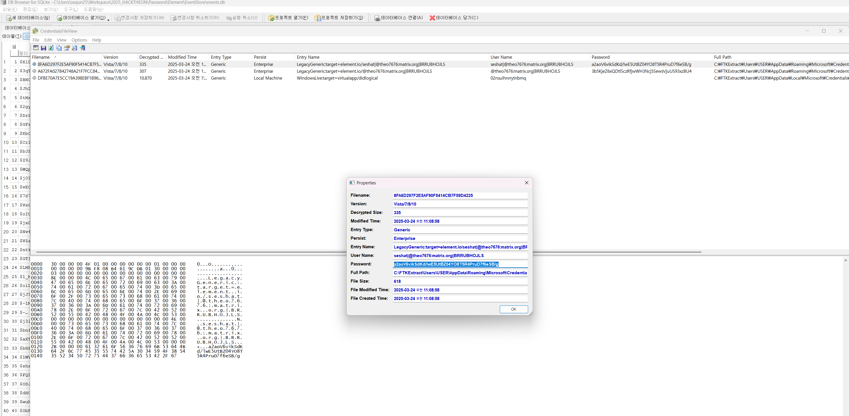Click the icon of row A672FA027B42748A21F7FCC84
849x416 pixels.
point(34,71)
